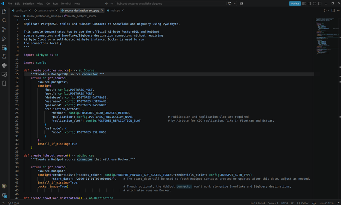Image resolution: width=341 pixels, height=205 pixels.
Task: Switch to the main.py tab
Action: click(x=115, y=10)
